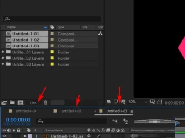Expand the Untitle...03 Layers folder
The image size is (185, 138).
click(x=3, y=64)
